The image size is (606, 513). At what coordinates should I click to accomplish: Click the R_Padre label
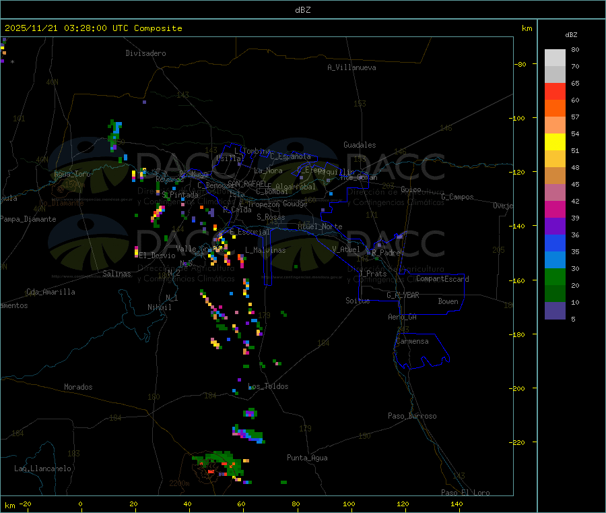(x=386, y=253)
